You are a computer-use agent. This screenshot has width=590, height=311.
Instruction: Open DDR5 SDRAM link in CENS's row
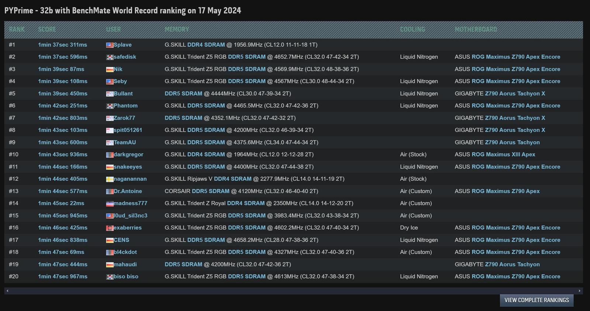point(206,240)
